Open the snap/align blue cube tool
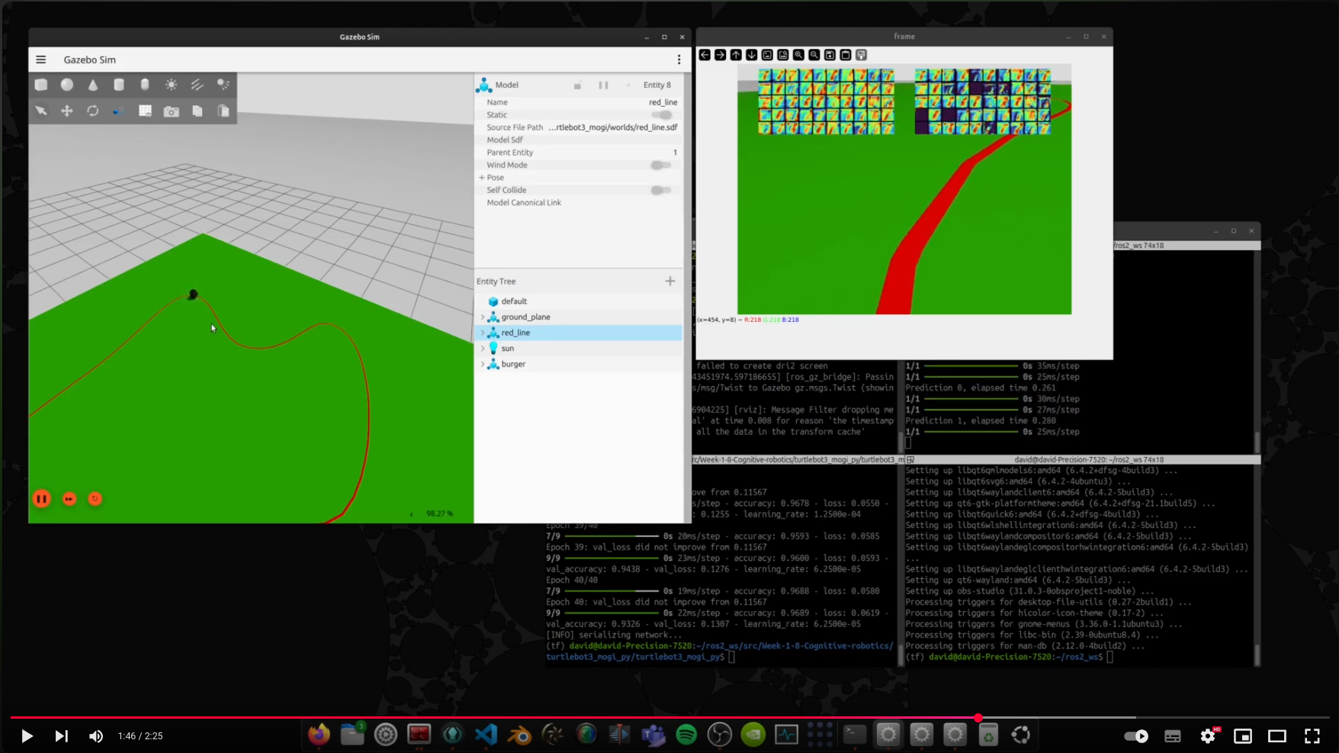Image resolution: width=1339 pixels, height=753 pixels. pyautogui.click(x=119, y=111)
